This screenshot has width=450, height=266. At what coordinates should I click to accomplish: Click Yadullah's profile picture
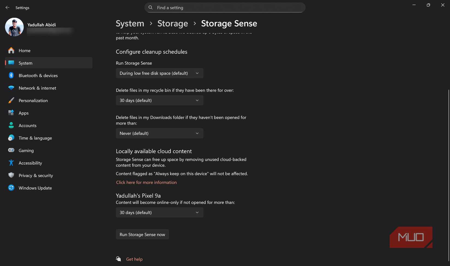[14, 27]
